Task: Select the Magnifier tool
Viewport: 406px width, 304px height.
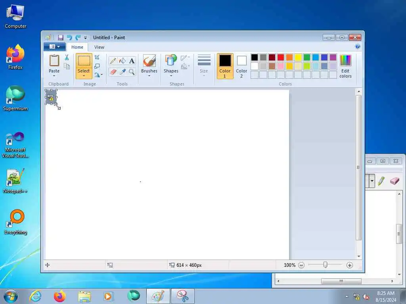Action: [x=132, y=72]
